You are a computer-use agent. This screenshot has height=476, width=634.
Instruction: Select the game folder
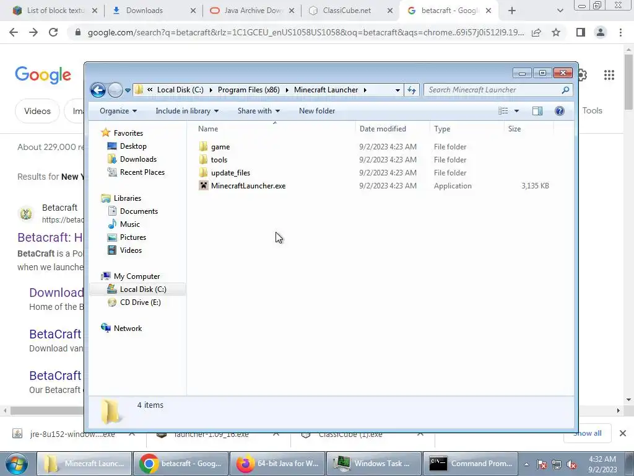pos(220,147)
